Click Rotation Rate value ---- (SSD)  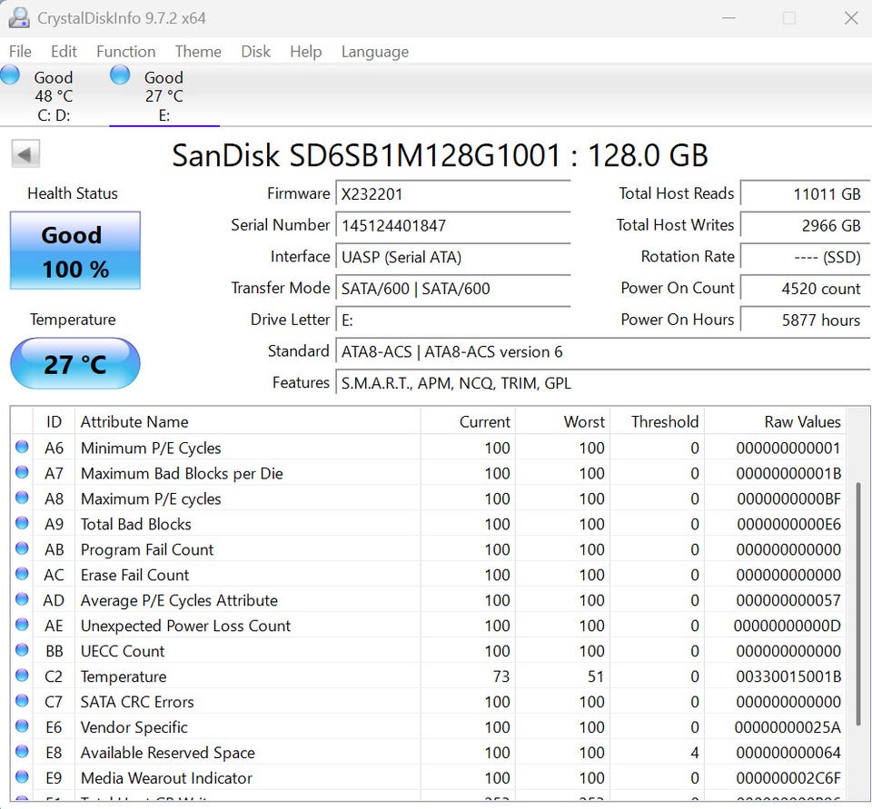[x=806, y=257]
